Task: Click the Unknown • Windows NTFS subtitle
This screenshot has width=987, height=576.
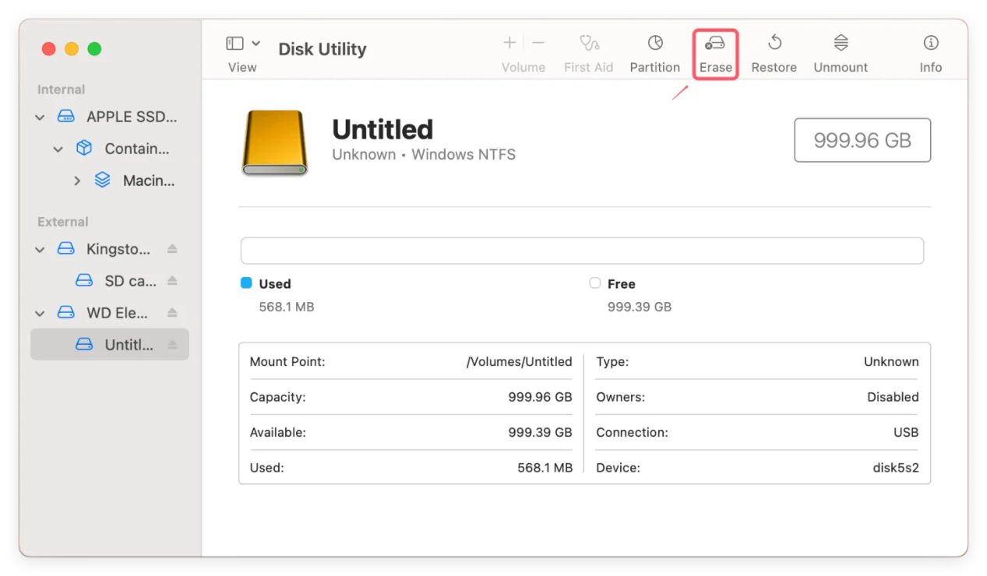Action: pos(424,155)
